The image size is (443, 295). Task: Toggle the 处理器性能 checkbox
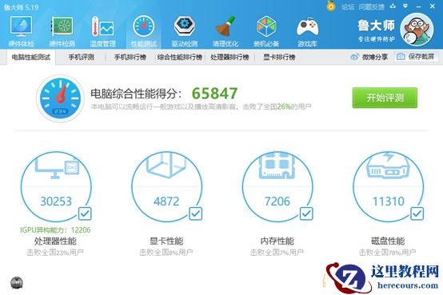pos(85,213)
